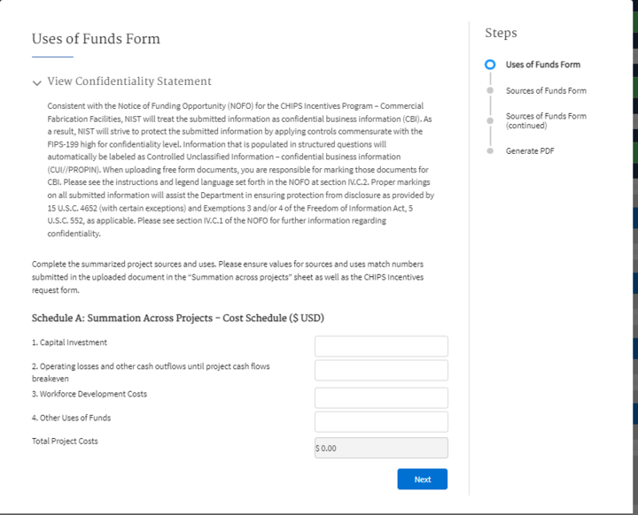
Task: Click the dot beside Sources of Funds Form
Action: (489, 90)
